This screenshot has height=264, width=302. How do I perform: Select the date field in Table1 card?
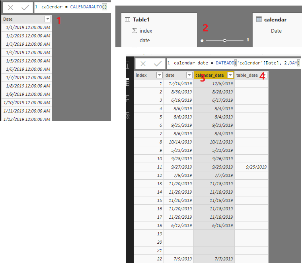pyautogui.click(x=145, y=41)
